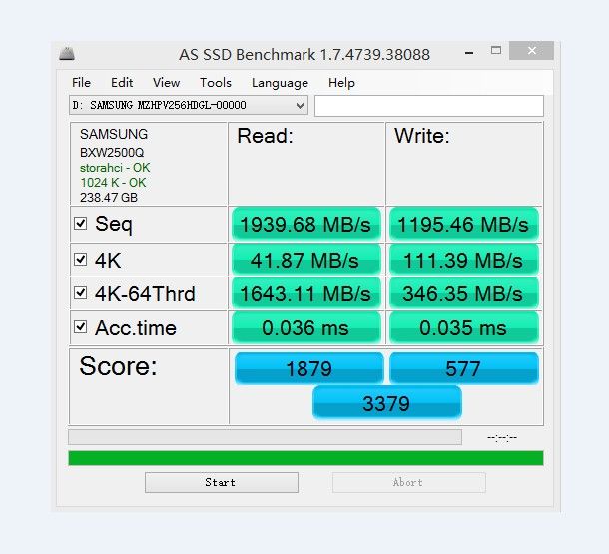Disable the 4K-64Thrd test checkbox
609x554 pixels.
pos(81,293)
